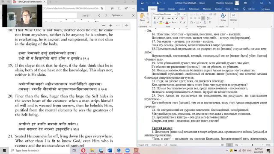Align text left in Word
The image size is (274, 154).
click(191, 18)
